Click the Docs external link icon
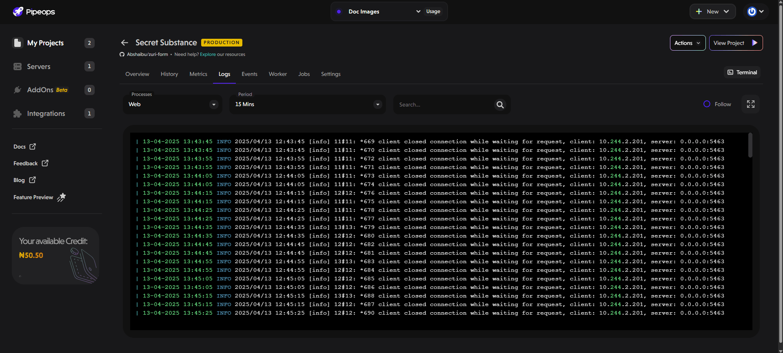 click(33, 146)
